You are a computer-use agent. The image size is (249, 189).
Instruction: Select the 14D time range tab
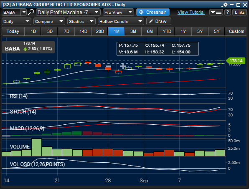tap(83, 31)
